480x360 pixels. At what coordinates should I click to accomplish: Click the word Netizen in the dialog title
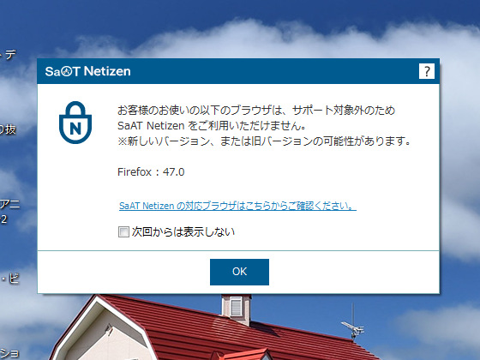pos(107,71)
